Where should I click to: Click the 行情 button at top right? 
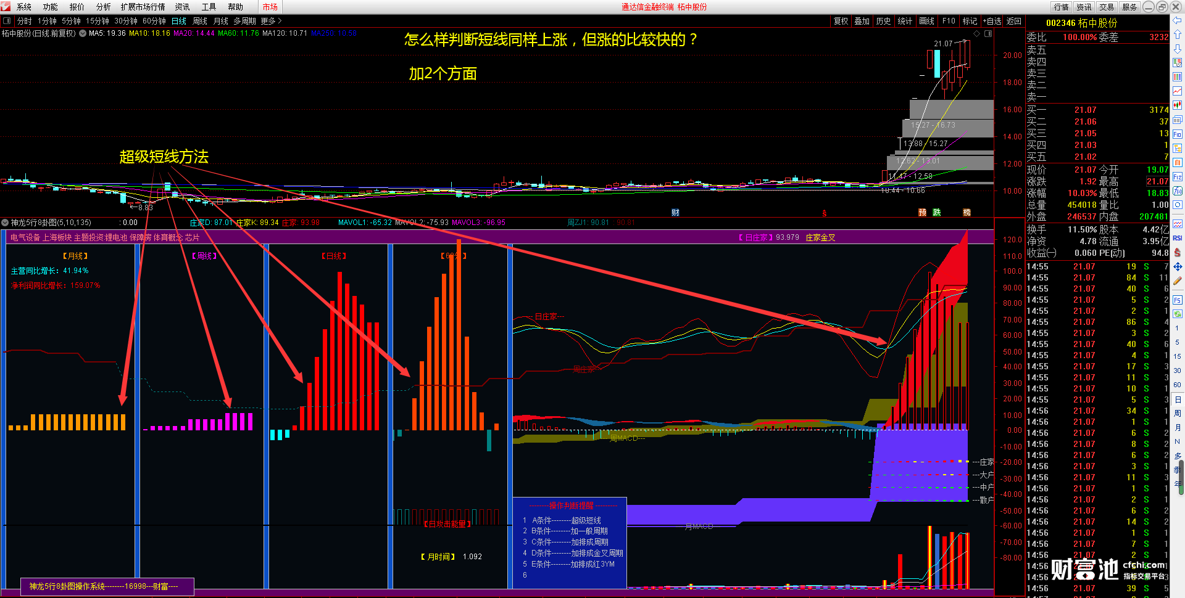[x=1062, y=7]
